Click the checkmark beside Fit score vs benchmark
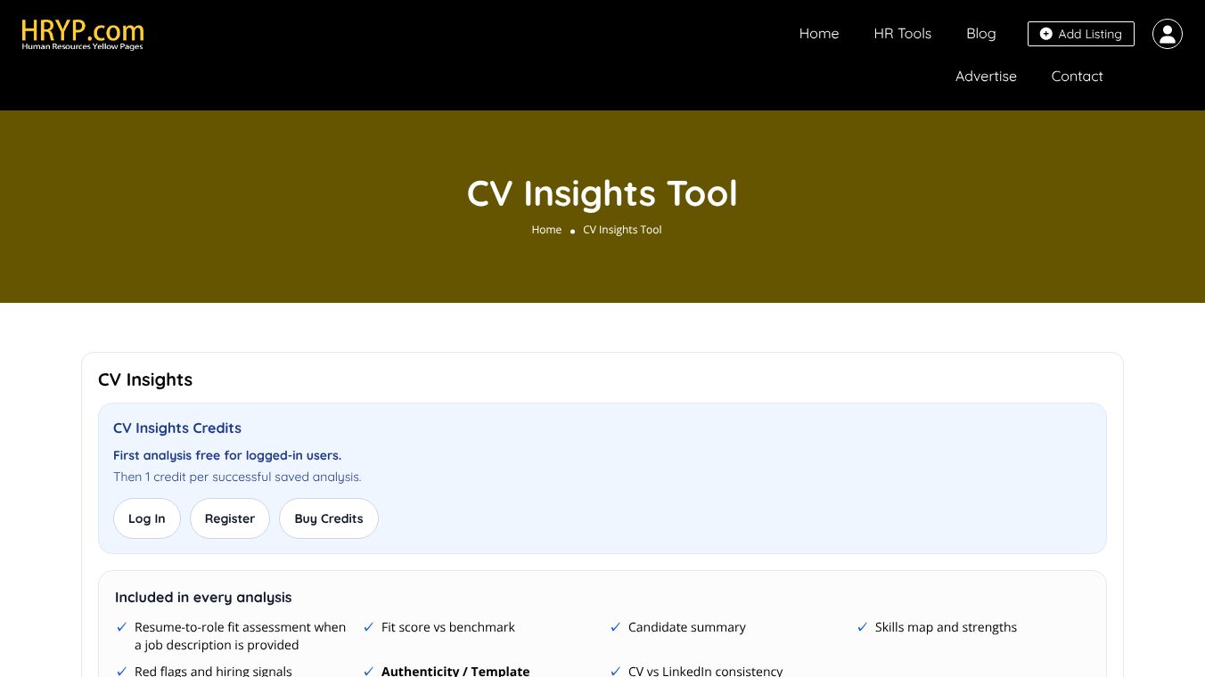 tap(368, 627)
